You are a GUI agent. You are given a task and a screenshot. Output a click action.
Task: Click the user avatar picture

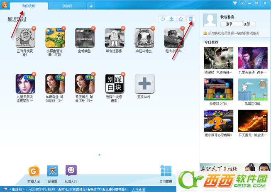pos(210,20)
